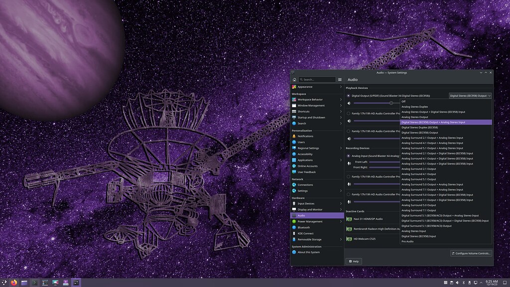Viewport: 510px width, 287px height.
Task: Open Bluetooth settings in the sidebar
Action: [303, 227]
